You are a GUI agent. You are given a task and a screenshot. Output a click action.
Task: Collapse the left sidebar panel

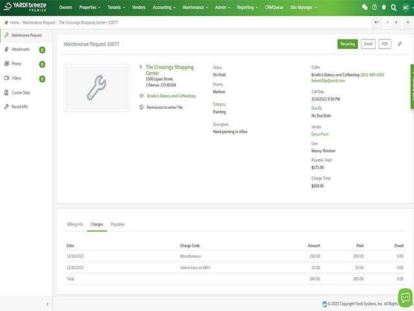pos(47,304)
